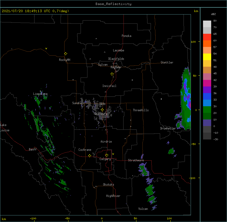The height and width of the screenshot is (222, 227).
Task: Click the green 20 dBZ legend swatch
Action: (207, 110)
